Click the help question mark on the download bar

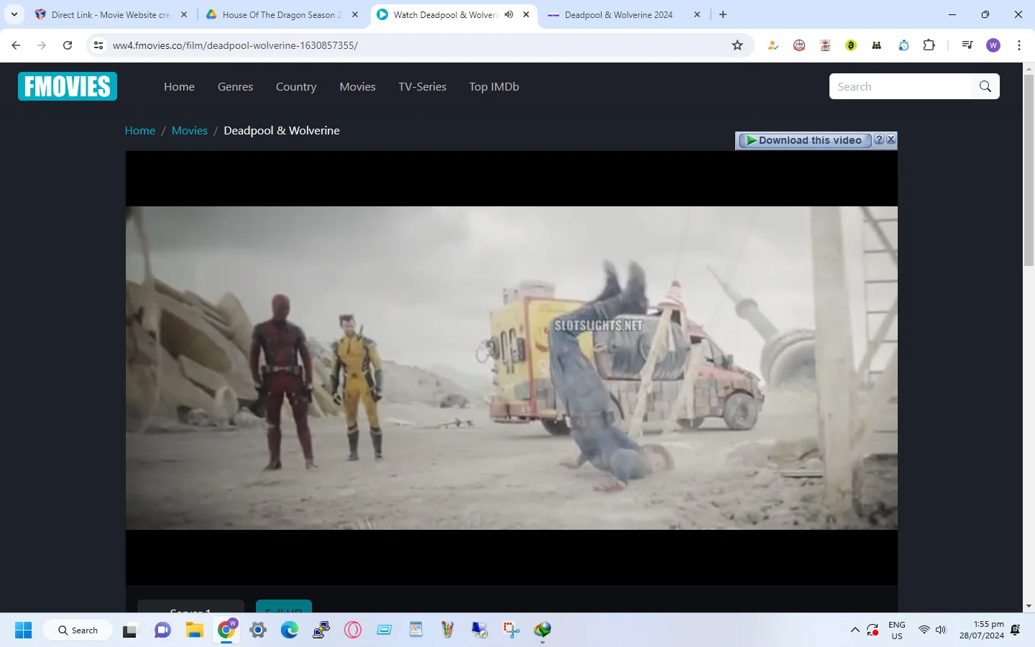coord(878,140)
